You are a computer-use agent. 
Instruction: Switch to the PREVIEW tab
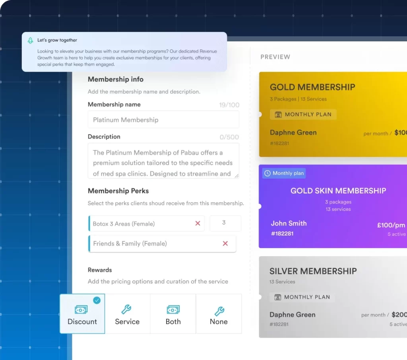tap(275, 57)
